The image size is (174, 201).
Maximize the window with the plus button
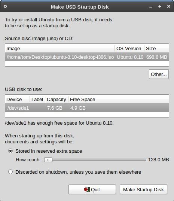tap(160, 6)
